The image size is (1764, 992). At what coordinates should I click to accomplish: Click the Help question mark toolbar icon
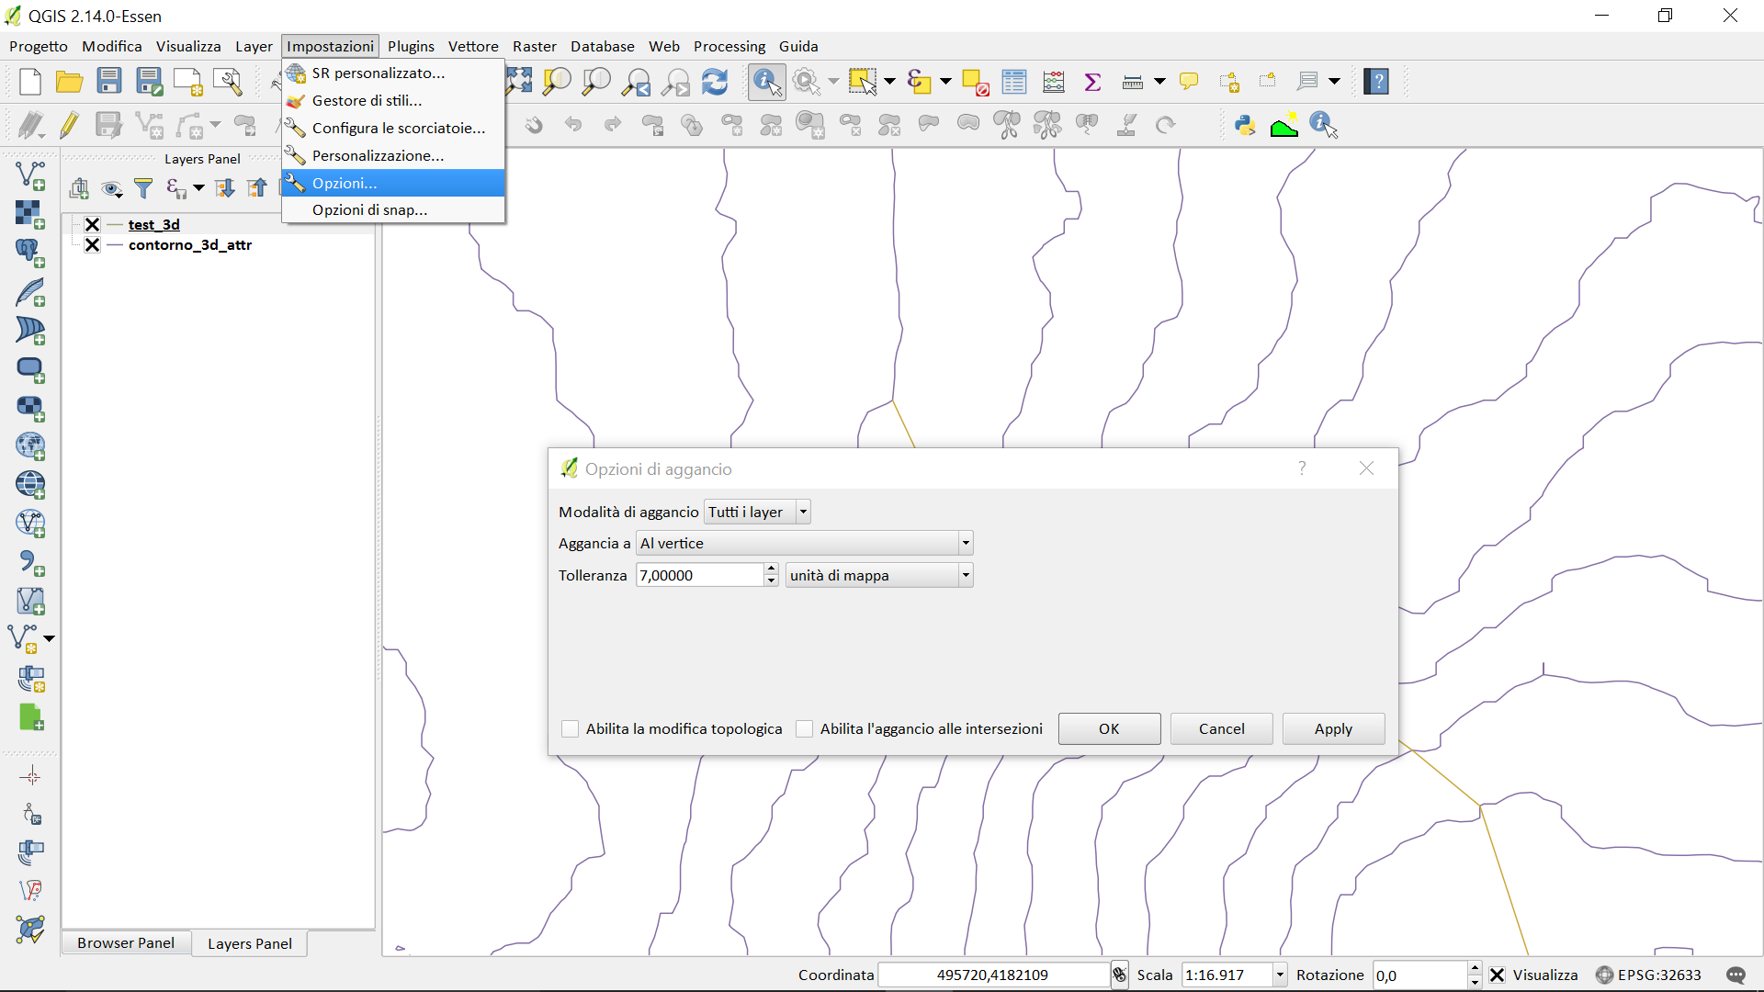pos(1375,82)
